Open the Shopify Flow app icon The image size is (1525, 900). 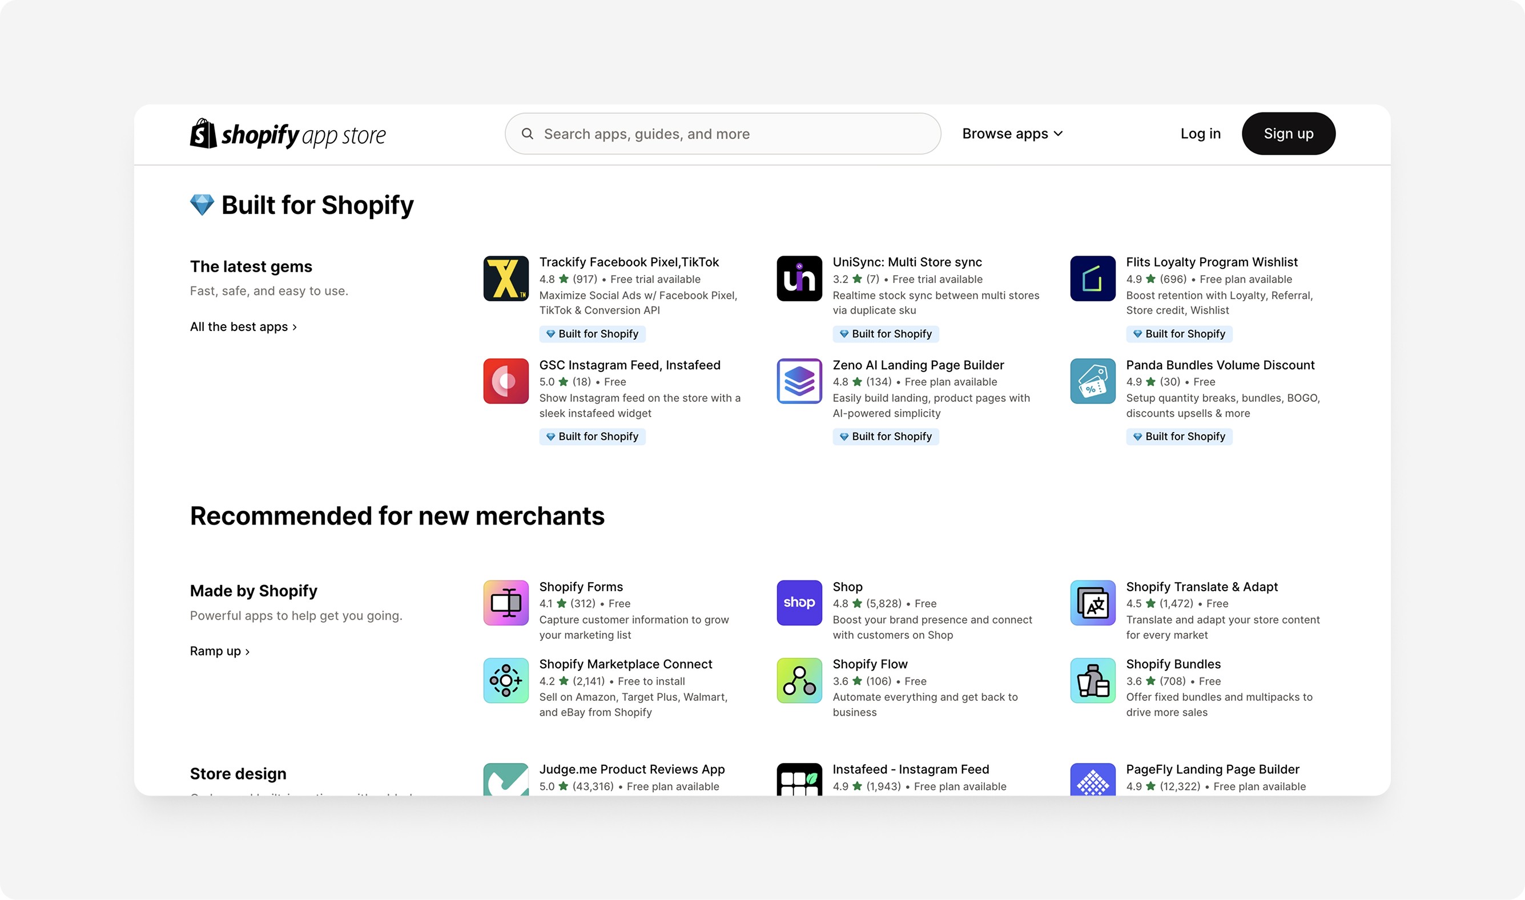pos(799,680)
